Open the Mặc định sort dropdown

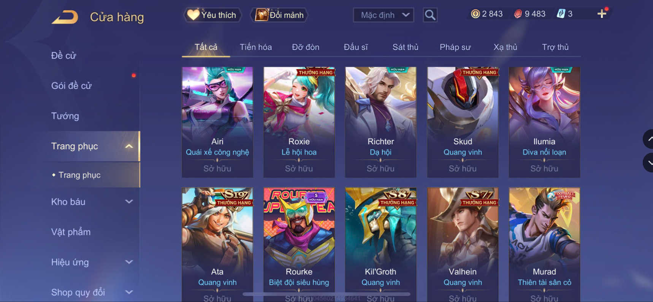[384, 15]
